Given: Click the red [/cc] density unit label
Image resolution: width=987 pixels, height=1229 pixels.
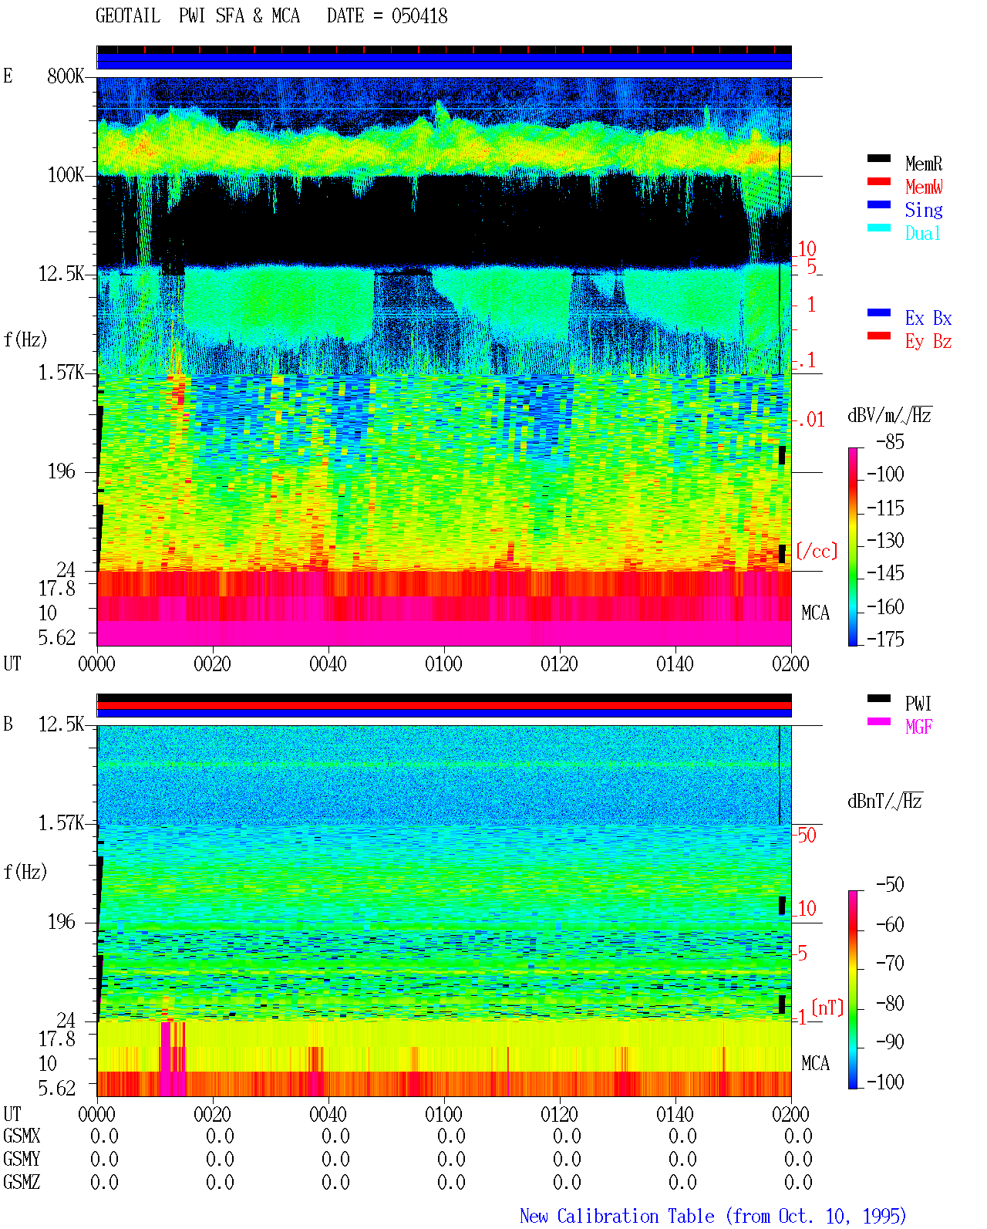Looking at the screenshot, I should coord(817,551).
